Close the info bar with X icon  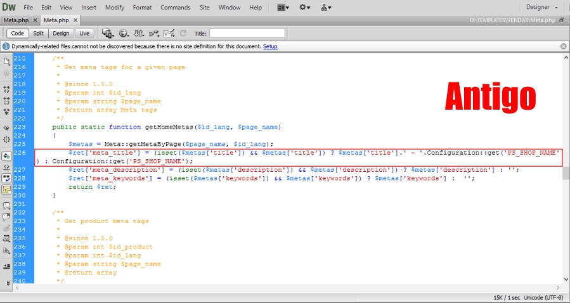pos(563,46)
